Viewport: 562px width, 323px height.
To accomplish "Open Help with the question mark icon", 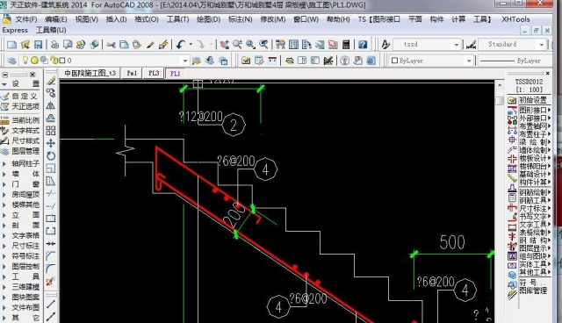I will [363, 45].
